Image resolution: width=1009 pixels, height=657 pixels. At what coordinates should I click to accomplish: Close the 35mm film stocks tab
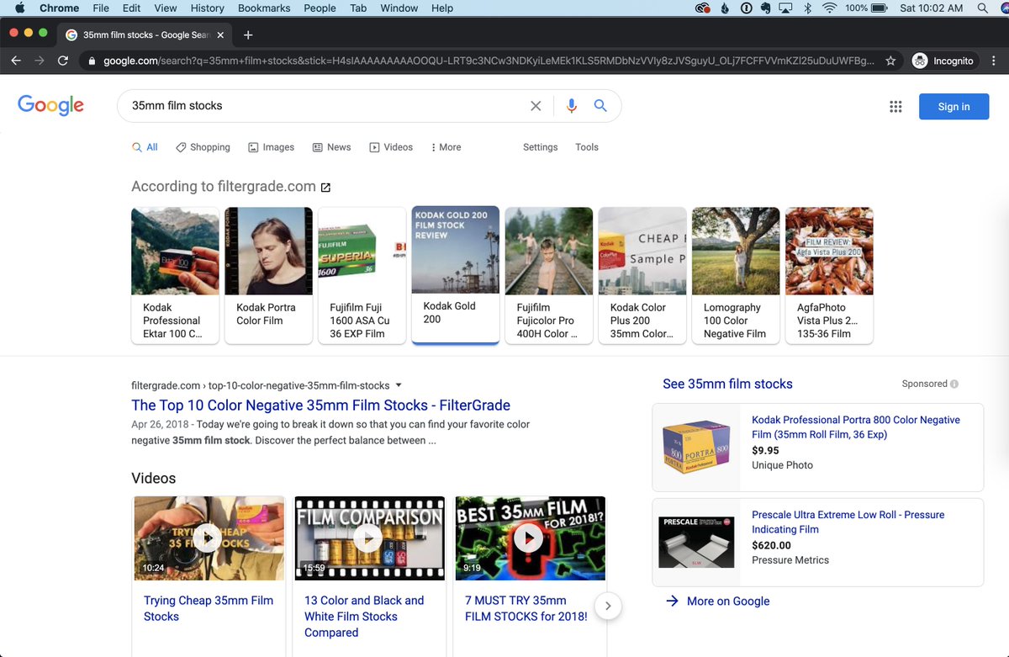point(220,35)
